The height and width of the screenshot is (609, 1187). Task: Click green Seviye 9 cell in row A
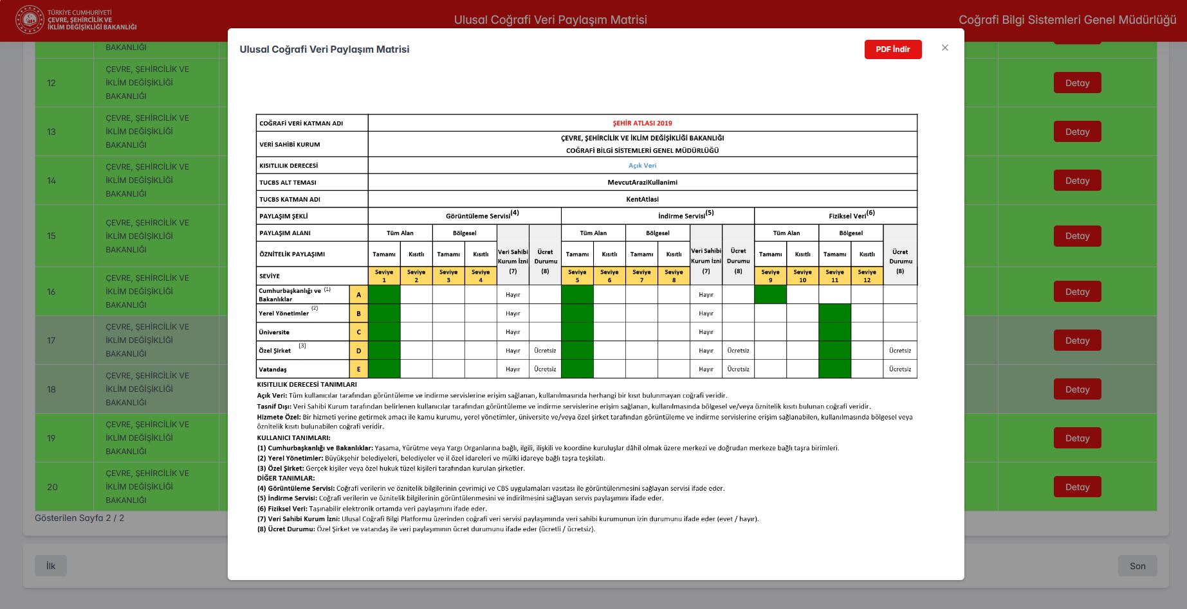point(770,295)
